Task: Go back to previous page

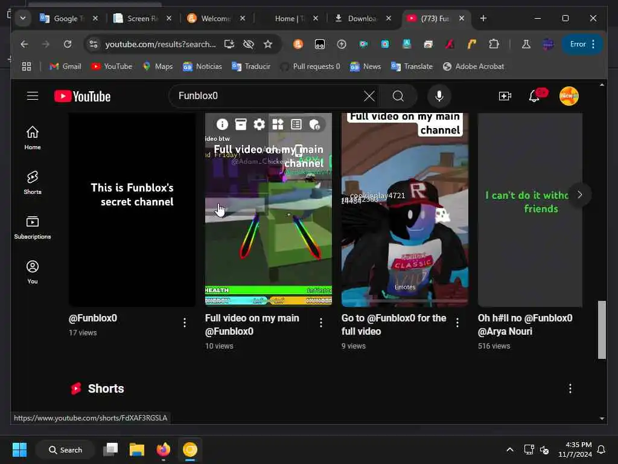Action: [24, 44]
